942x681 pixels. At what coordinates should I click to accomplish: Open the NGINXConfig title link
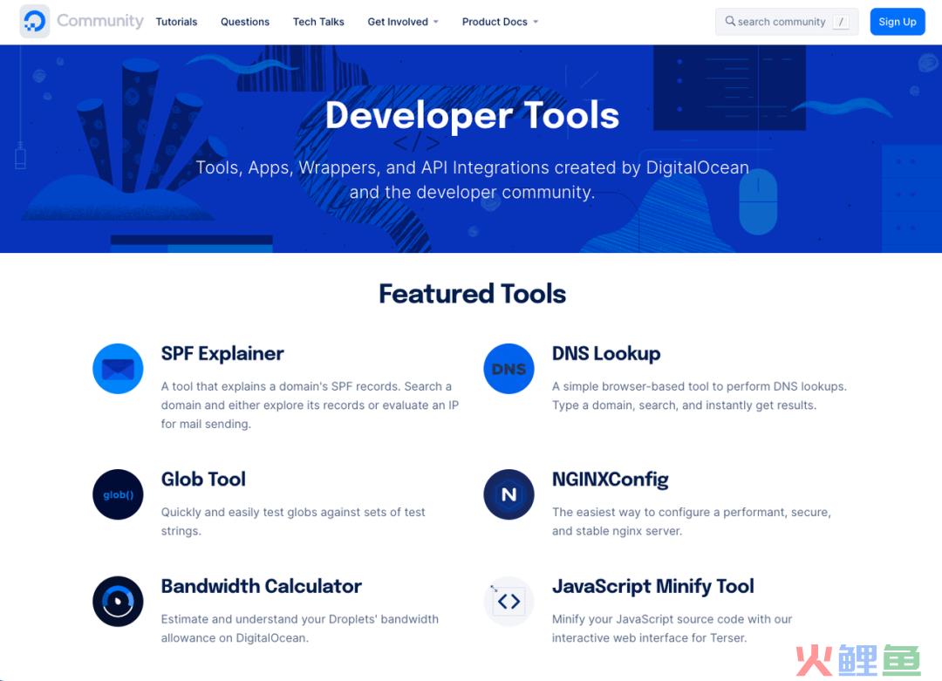click(611, 479)
